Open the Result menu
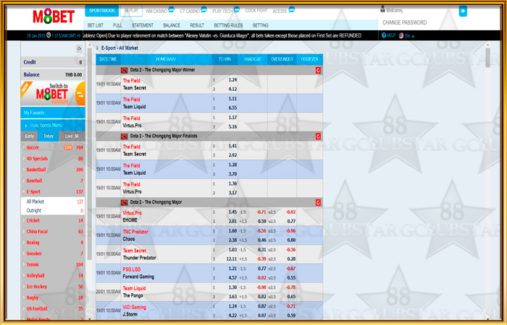507x325 pixels. point(197,25)
